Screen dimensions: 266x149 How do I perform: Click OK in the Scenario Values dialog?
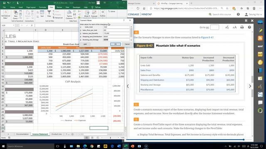(x=116, y=44)
